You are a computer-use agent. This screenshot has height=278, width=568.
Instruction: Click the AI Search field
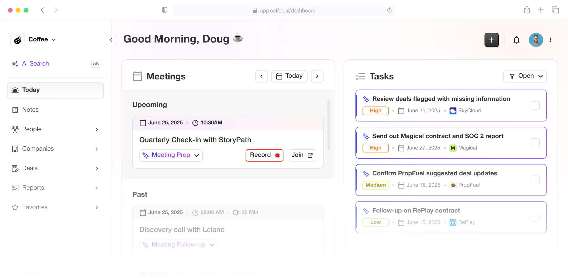[x=35, y=64]
